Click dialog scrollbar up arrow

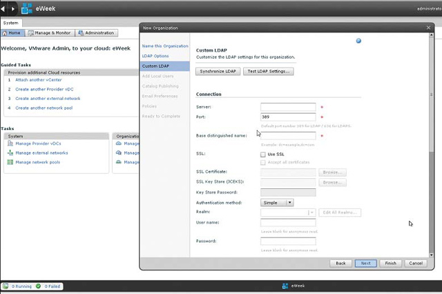(431, 35)
